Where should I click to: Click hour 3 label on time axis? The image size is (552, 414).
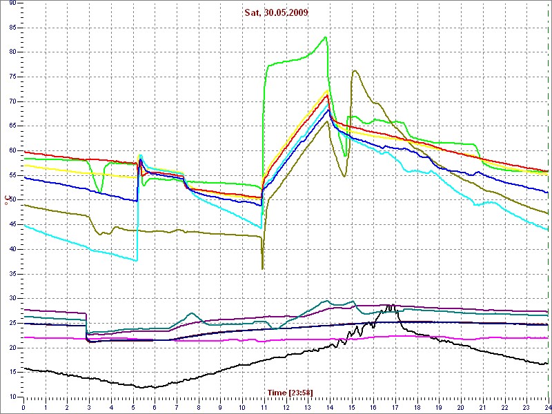[89, 408]
